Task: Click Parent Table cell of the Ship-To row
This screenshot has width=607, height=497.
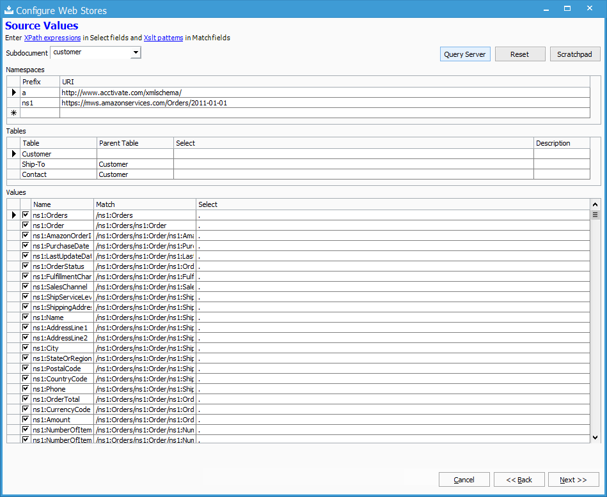Action: coord(135,164)
